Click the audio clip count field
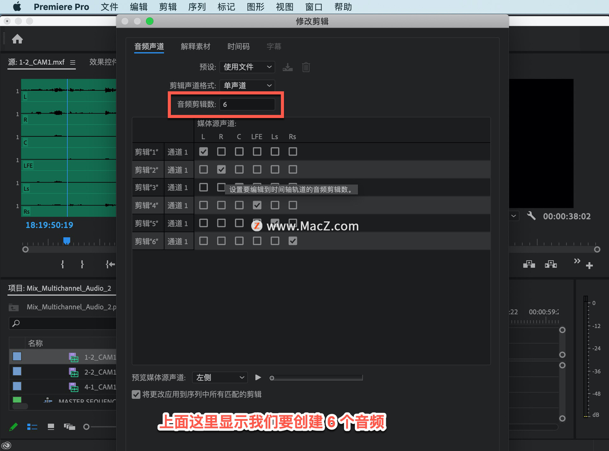609x451 pixels. (247, 104)
